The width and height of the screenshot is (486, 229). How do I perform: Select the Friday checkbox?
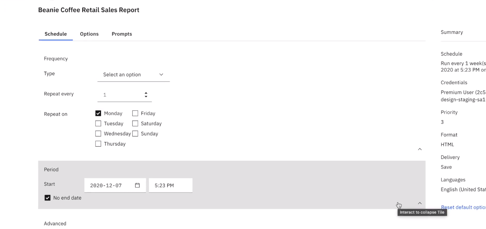(135, 113)
